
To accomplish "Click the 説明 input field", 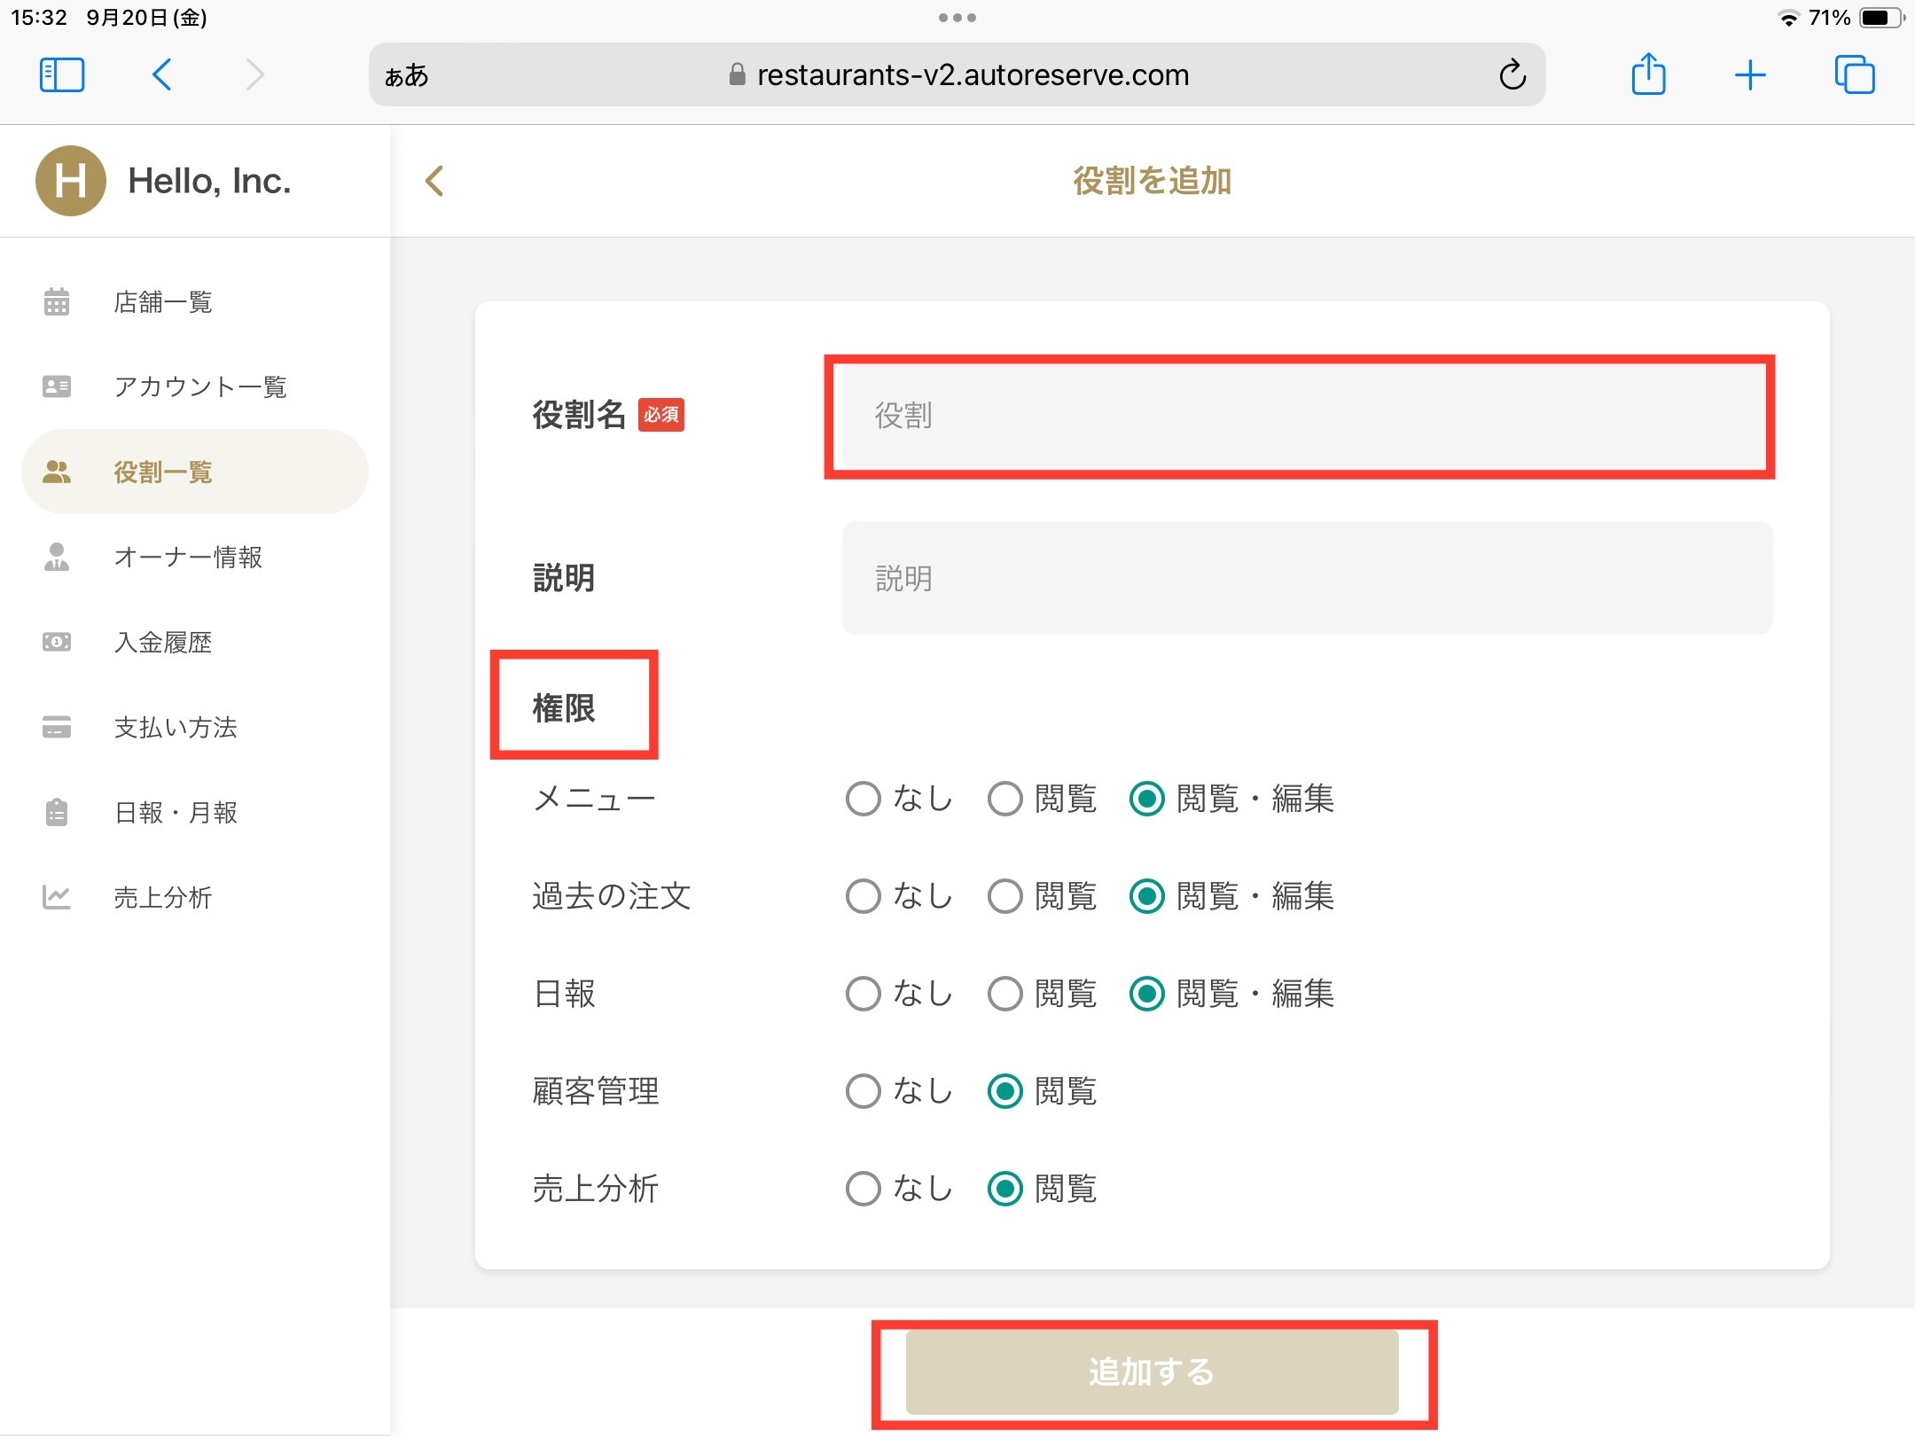I will coord(1307,578).
